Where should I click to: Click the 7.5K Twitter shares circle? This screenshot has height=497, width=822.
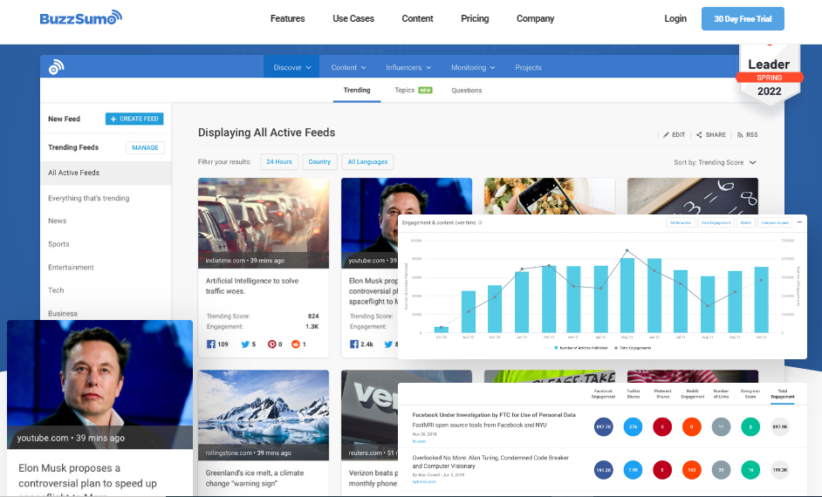(633, 470)
